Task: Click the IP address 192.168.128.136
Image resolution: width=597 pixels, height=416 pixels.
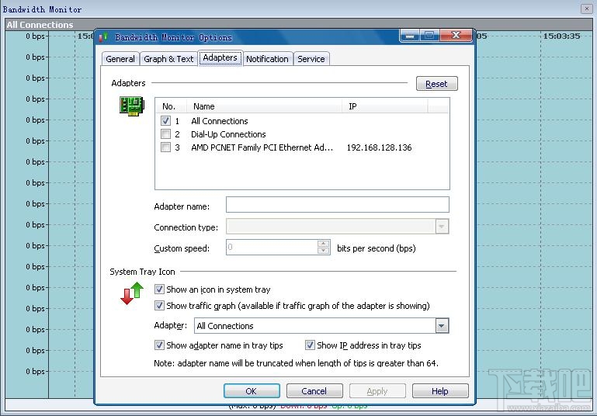Action: (379, 147)
